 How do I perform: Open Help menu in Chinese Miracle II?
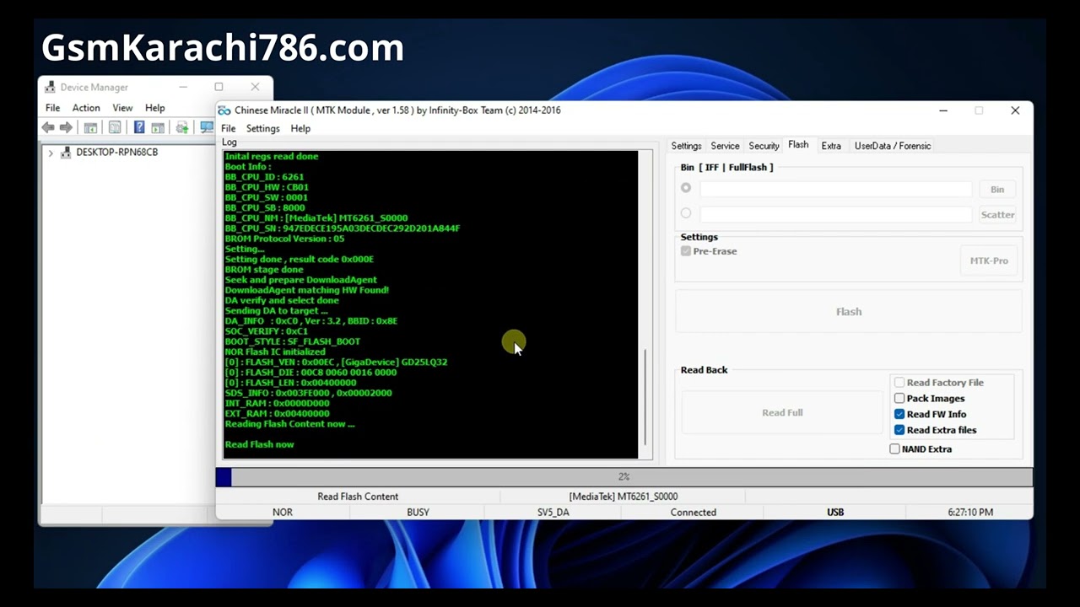(300, 128)
